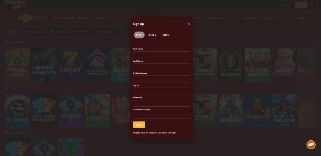This screenshot has width=321, height=156.
Task: Open the Pyramid Pets game thumbnail
Action: click(18, 65)
